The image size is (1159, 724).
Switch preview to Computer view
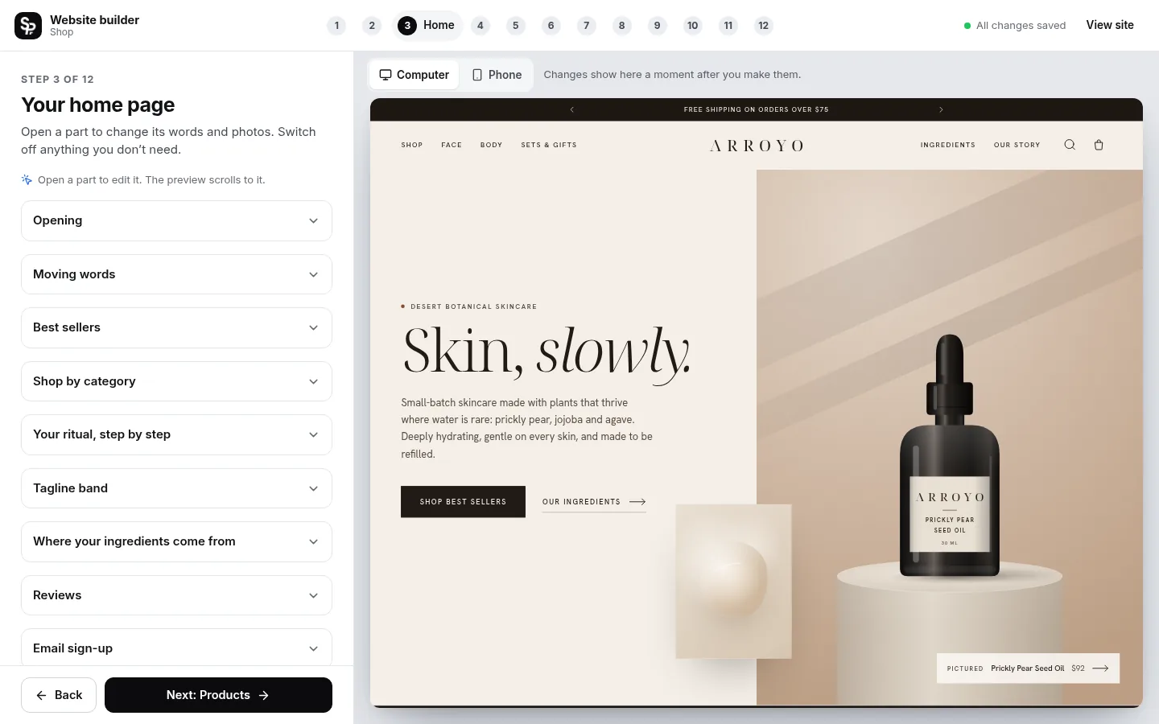(x=415, y=75)
